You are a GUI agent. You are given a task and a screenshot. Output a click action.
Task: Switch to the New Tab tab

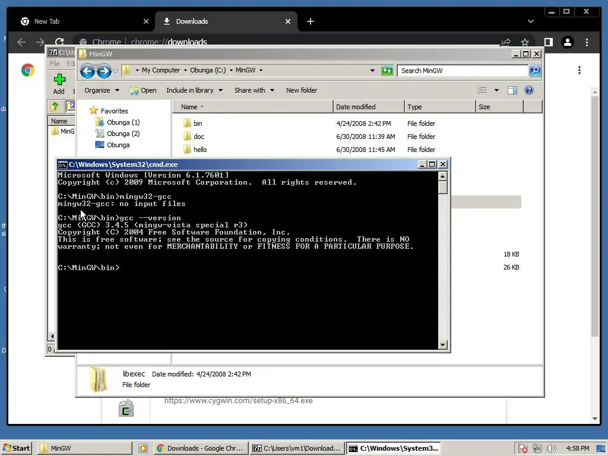[x=81, y=21]
